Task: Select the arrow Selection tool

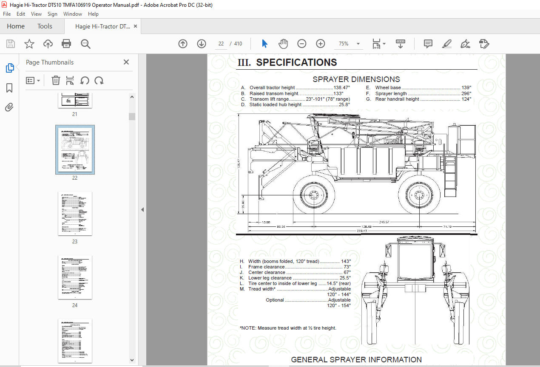Action: point(264,44)
